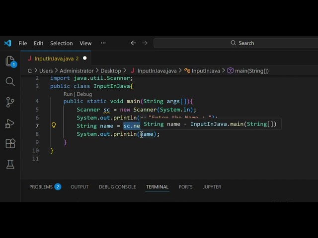Click the Administrator breadcrumb segment

[77, 71]
